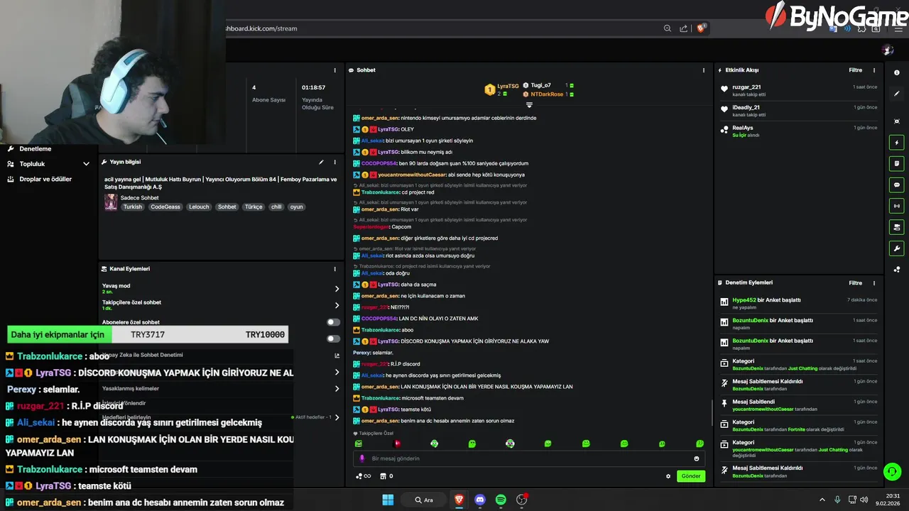Screen dimensions: 909x511
Task: Click the Brave shield icon in address bar
Action: coord(701,28)
